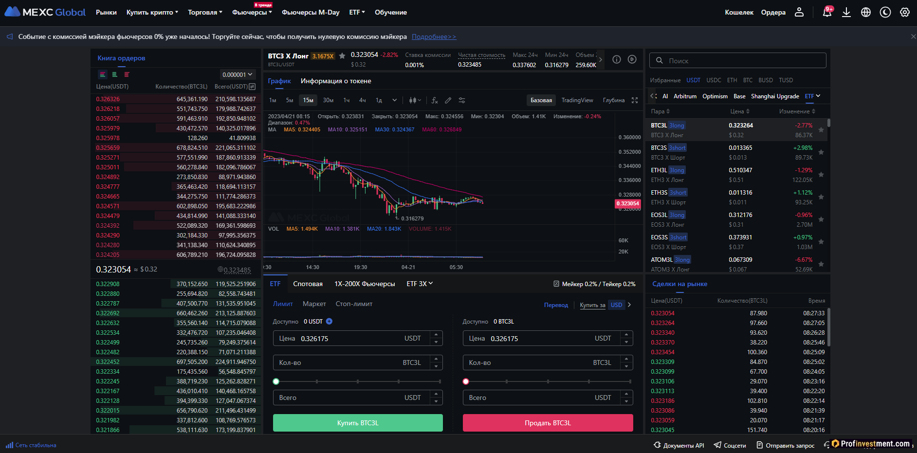Add BTC3L to favorites with header star
Viewport: 917px width, 453px height.
pyautogui.click(x=342, y=55)
